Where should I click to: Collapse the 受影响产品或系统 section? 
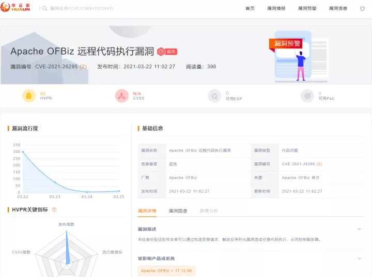click(359, 258)
